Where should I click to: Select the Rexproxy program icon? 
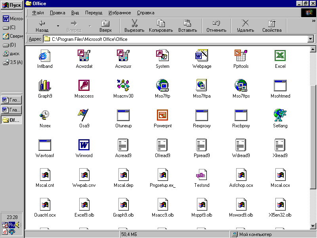click(x=202, y=115)
